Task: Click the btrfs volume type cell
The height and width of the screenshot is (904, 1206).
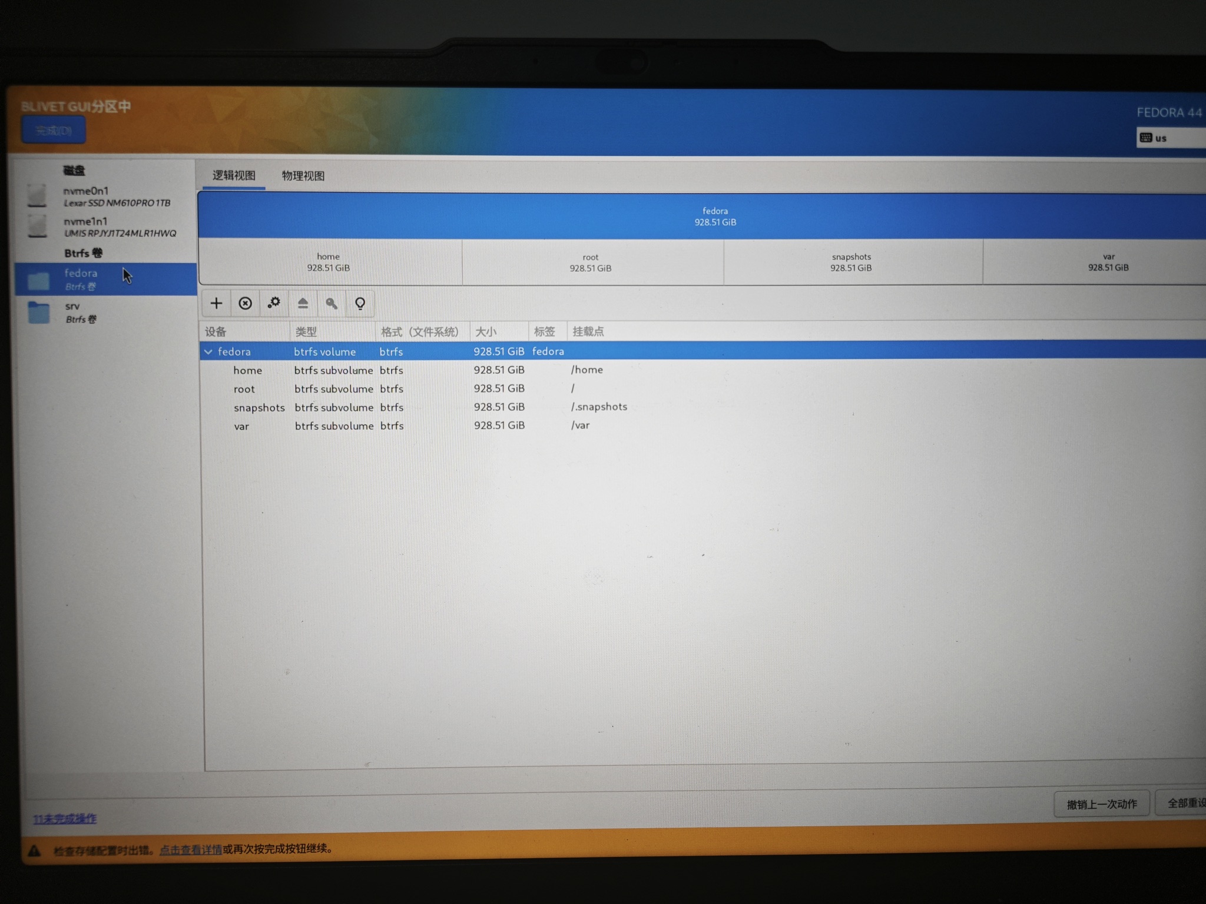Action: [325, 351]
